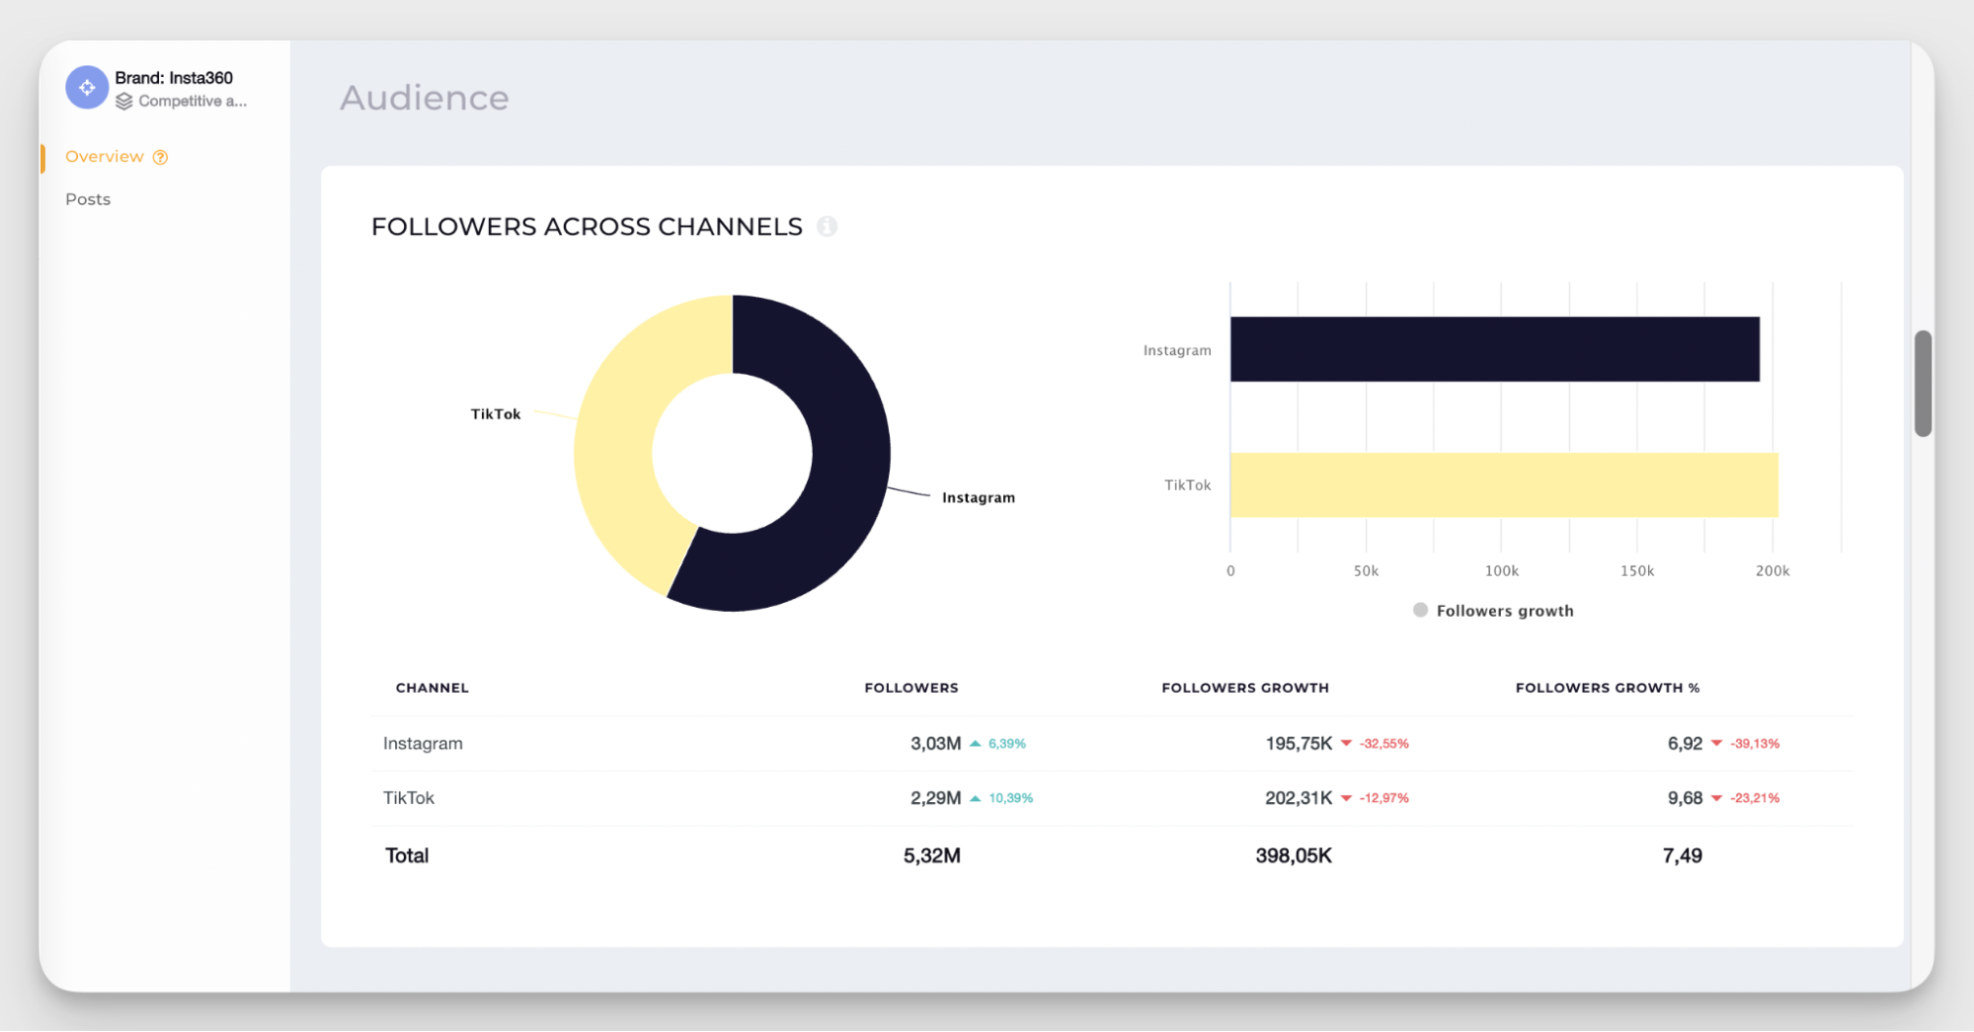Click the TikTok donut chart label
The height and width of the screenshot is (1032, 1974).
click(496, 414)
